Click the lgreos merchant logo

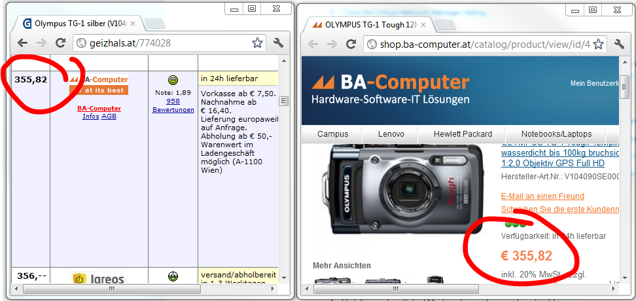pos(99,278)
